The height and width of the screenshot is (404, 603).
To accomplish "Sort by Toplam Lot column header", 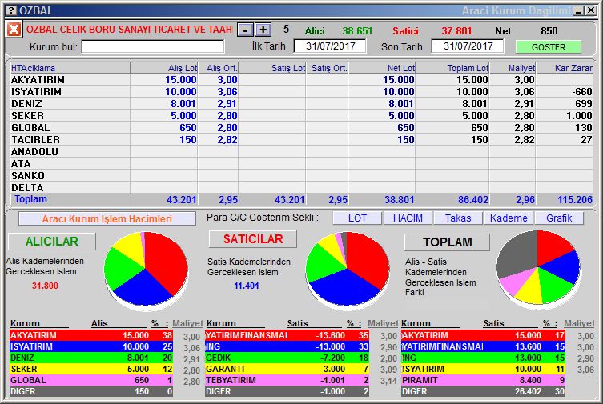I will click(452, 68).
